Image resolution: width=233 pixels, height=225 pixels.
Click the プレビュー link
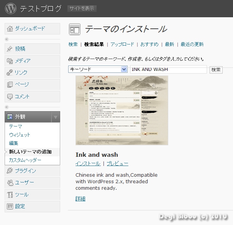click(x=117, y=164)
